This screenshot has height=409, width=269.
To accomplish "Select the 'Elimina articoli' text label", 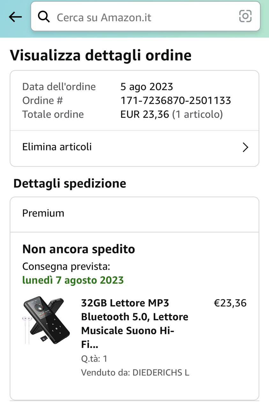I will click(x=57, y=147).
